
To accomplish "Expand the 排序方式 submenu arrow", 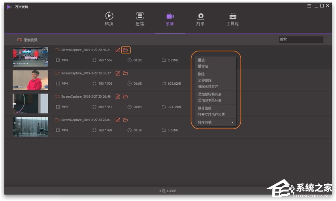I will 232,123.
